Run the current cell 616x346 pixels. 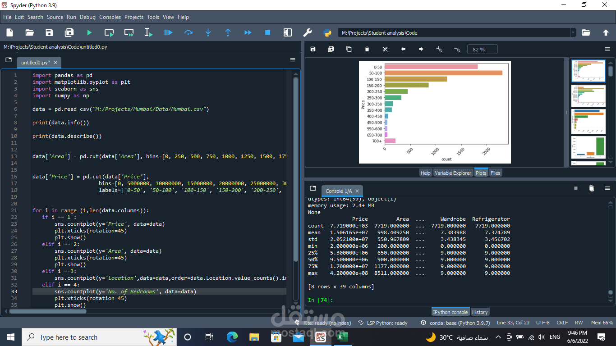pyautogui.click(x=109, y=32)
